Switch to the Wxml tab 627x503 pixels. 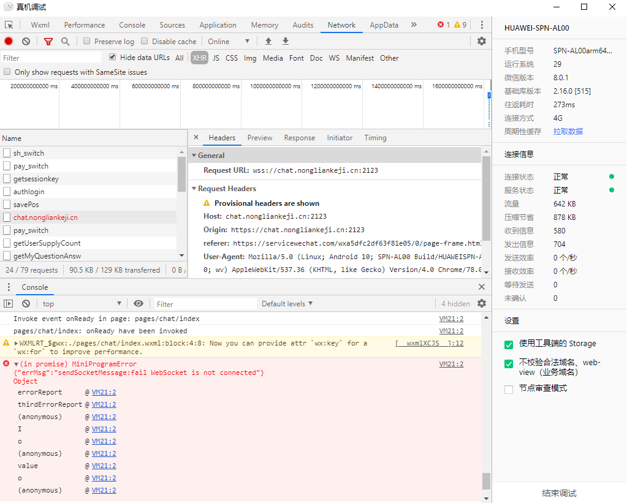tap(40, 25)
